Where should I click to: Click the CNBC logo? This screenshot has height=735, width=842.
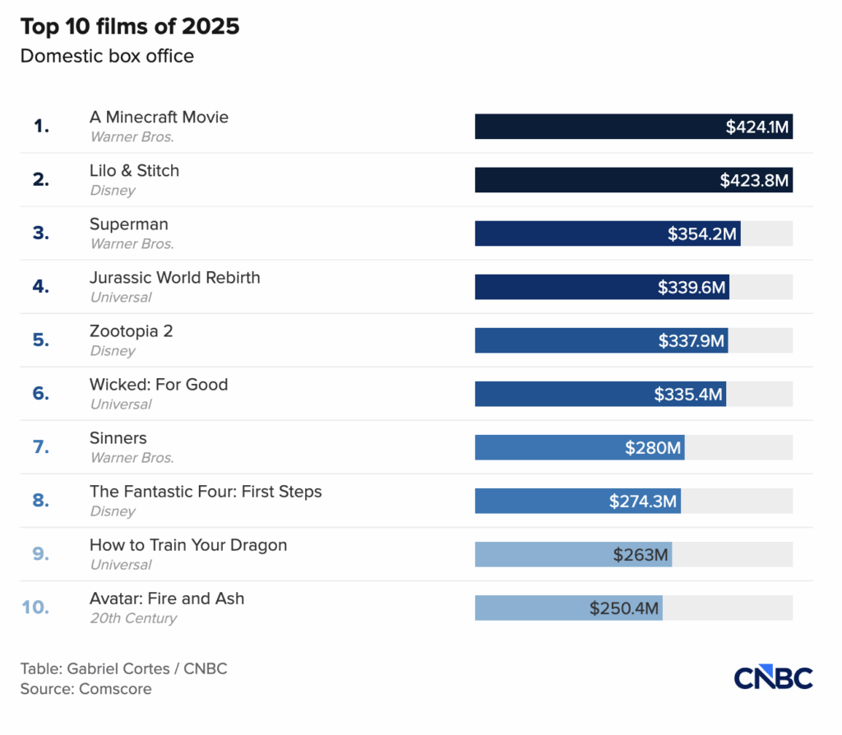coord(772,678)
